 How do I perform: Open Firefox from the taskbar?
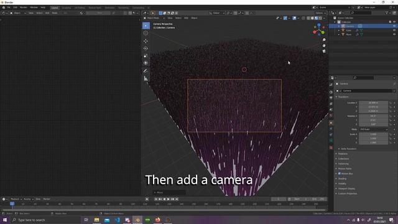157,220
